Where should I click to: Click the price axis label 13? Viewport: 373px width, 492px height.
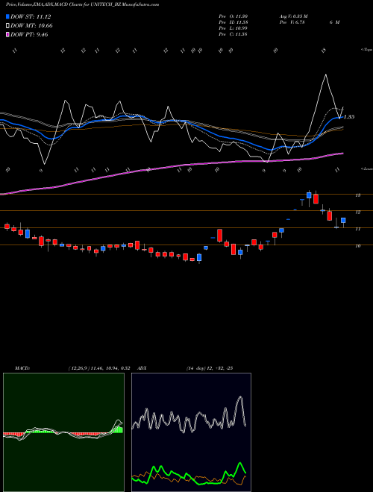pos(357,195)
